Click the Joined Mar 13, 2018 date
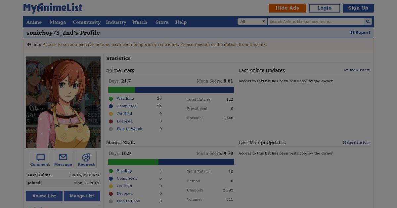 coord(86,183)
